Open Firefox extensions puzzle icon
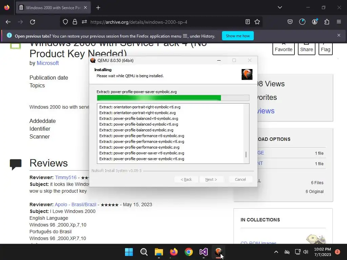This screenshot has width=347, height=260. pyautogui.click(x=327, y=22)
